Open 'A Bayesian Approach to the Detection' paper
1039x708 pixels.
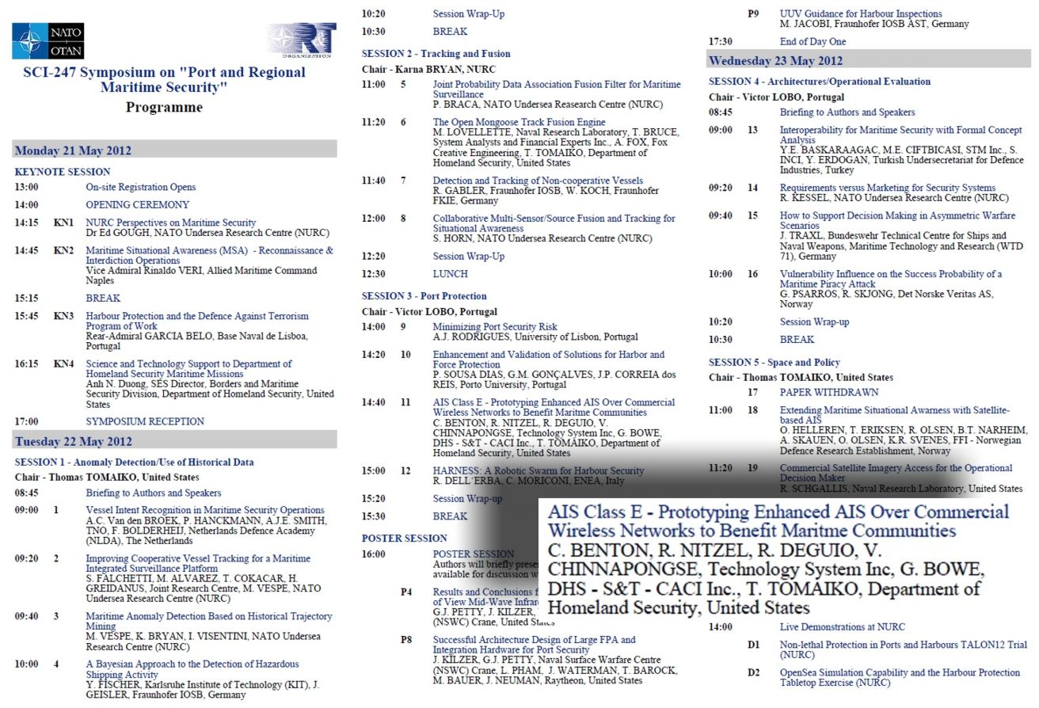click(x=192, y=669)
